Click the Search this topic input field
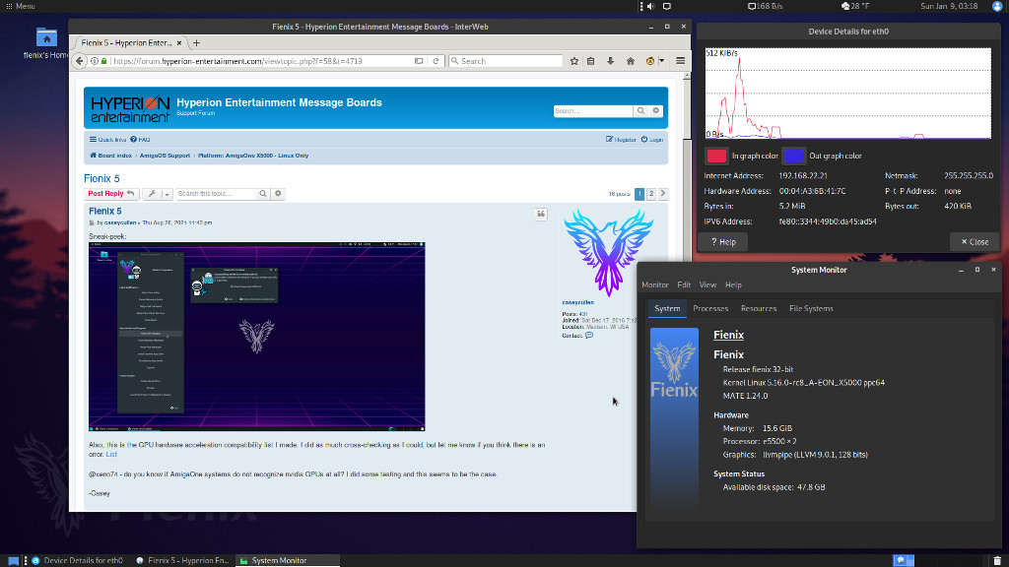 pos(216,194)
